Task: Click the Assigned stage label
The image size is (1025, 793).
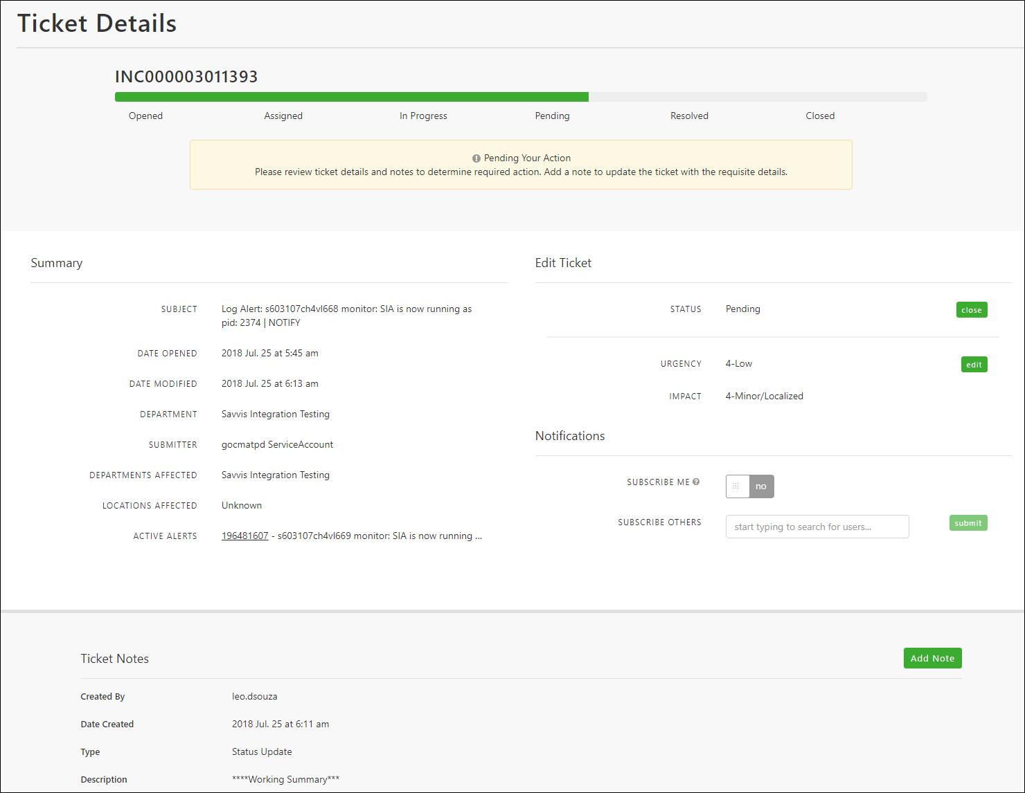Action: click(x=283, y=116)
